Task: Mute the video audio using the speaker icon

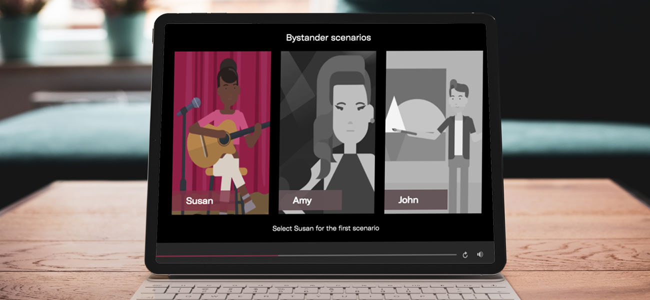Action: 480,254
